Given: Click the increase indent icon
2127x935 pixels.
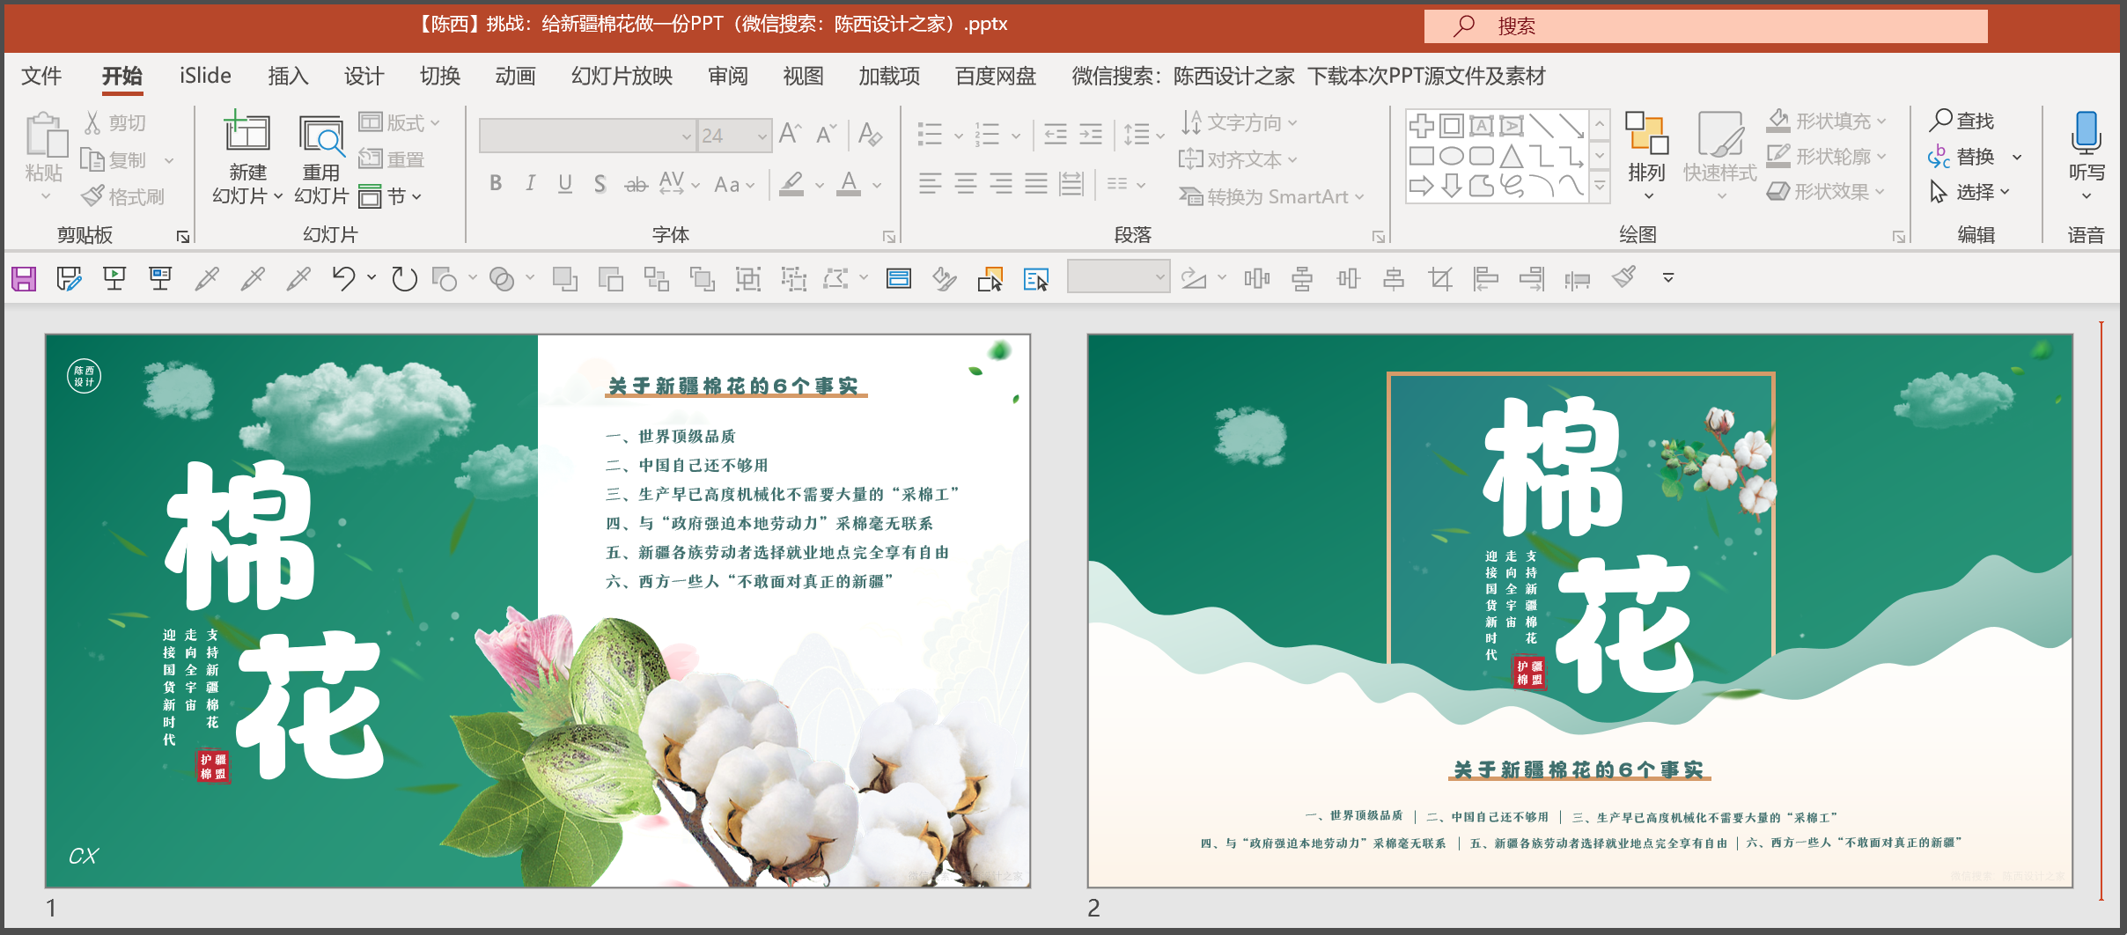Looking at the screenshot, I should pos(1091,134).
